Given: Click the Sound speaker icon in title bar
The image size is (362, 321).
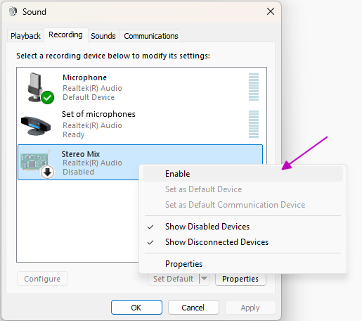Looking at the screenshot, I should click(x=13, y=11).
